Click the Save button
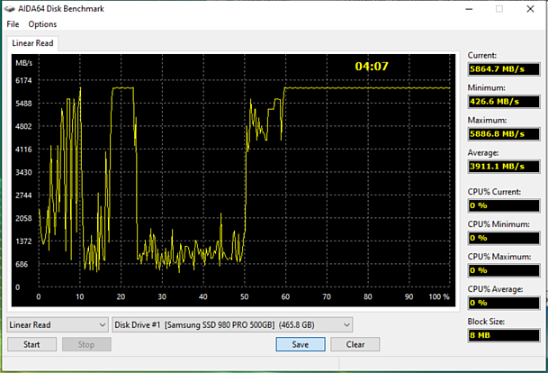The width and height of the screenshot is (548, 373). click(301, 345)
